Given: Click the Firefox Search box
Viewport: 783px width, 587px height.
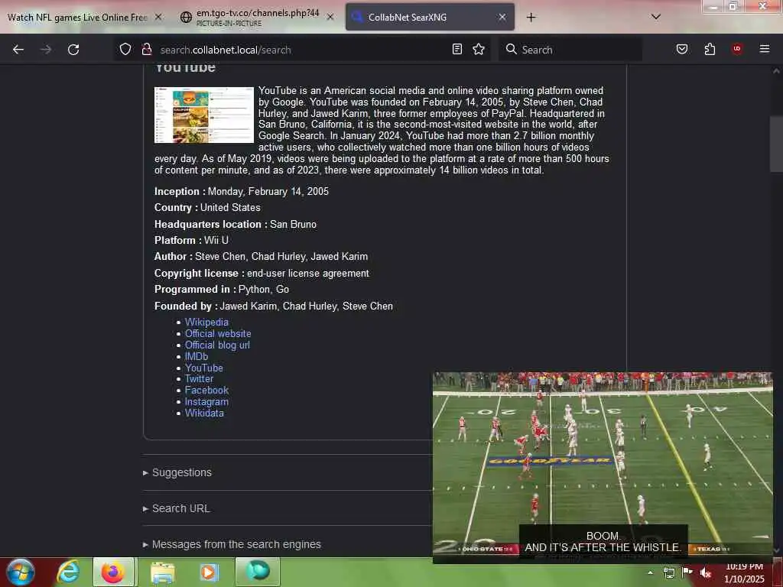Looking at the screenshot, I should coord(570,50).
